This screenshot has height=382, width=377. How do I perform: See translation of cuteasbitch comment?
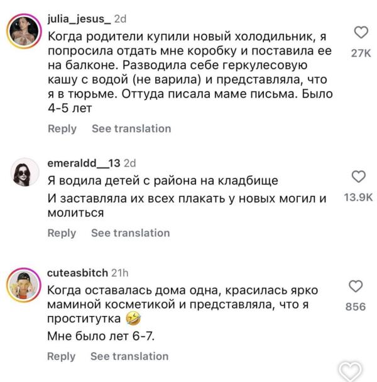[129, 356]
